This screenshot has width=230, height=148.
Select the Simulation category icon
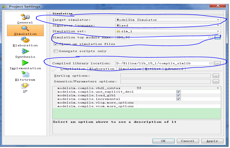tap(25, 28)
